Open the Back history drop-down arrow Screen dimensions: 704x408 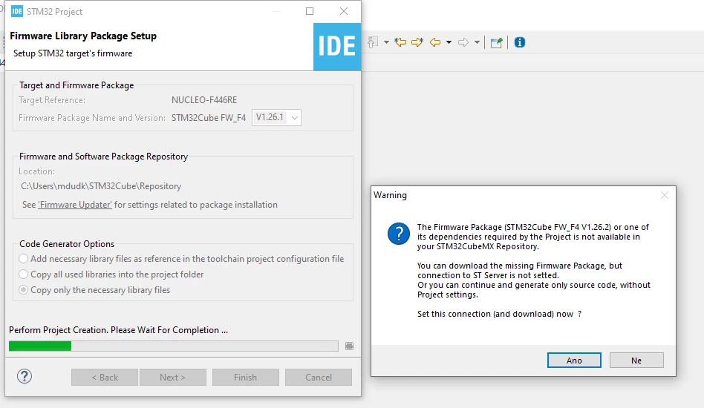click(449, 42)
